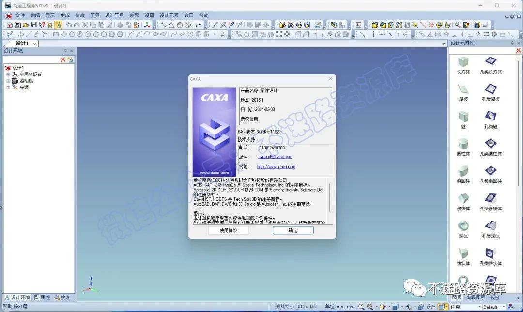This screenshot has width=523, height=312.
Task: Insert the 多棱体 polygon prism element
Action: coord(463,202)
